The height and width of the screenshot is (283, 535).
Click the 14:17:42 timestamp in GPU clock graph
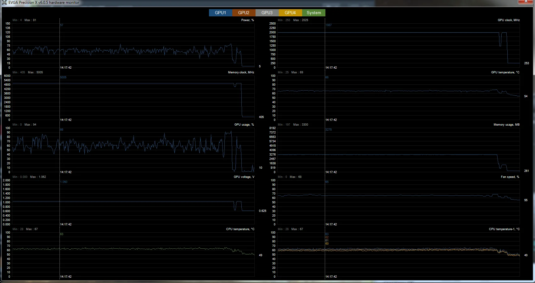tap(331, 68)
